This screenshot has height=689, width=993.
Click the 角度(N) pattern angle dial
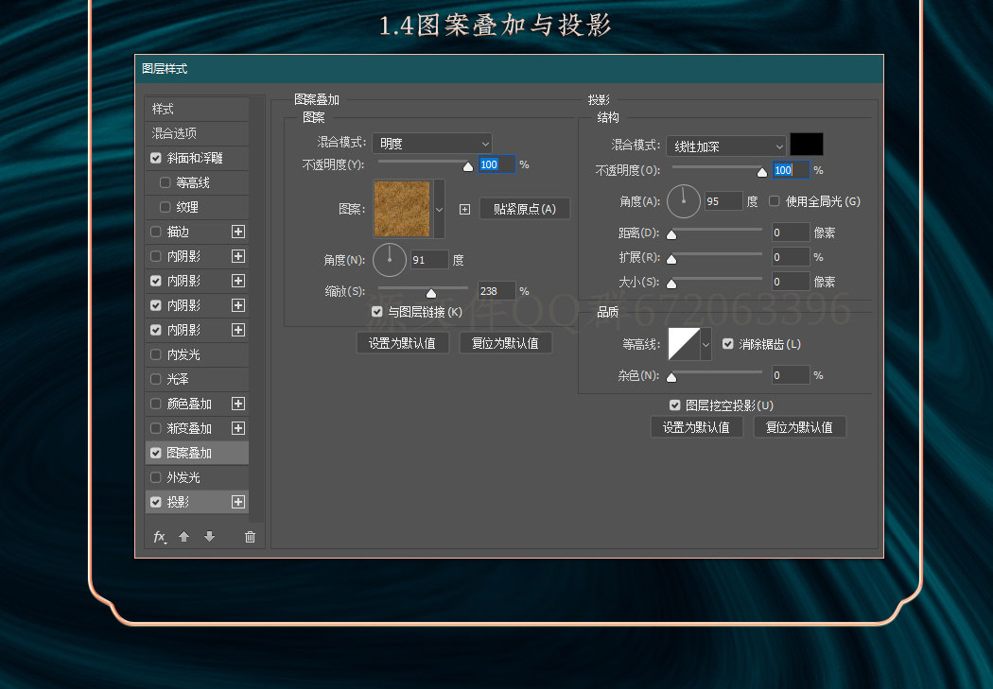[390, 259]
